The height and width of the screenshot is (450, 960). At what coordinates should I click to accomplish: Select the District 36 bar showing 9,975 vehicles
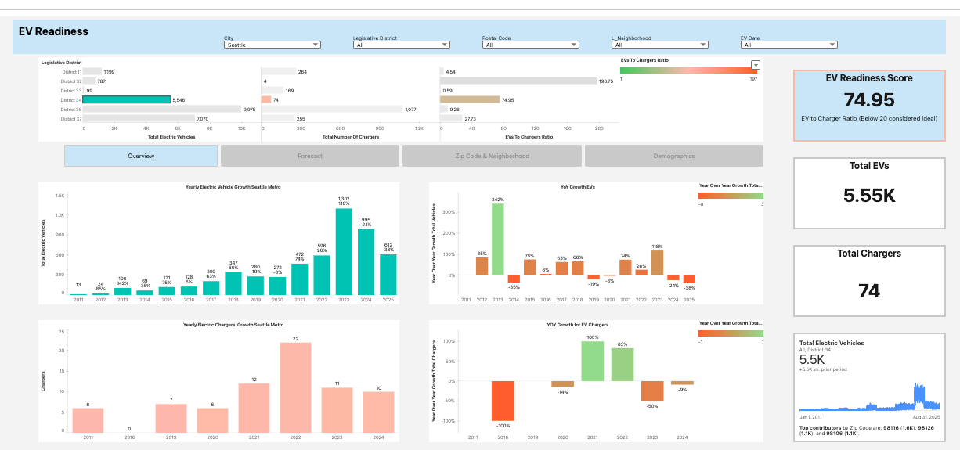(162, 110)
